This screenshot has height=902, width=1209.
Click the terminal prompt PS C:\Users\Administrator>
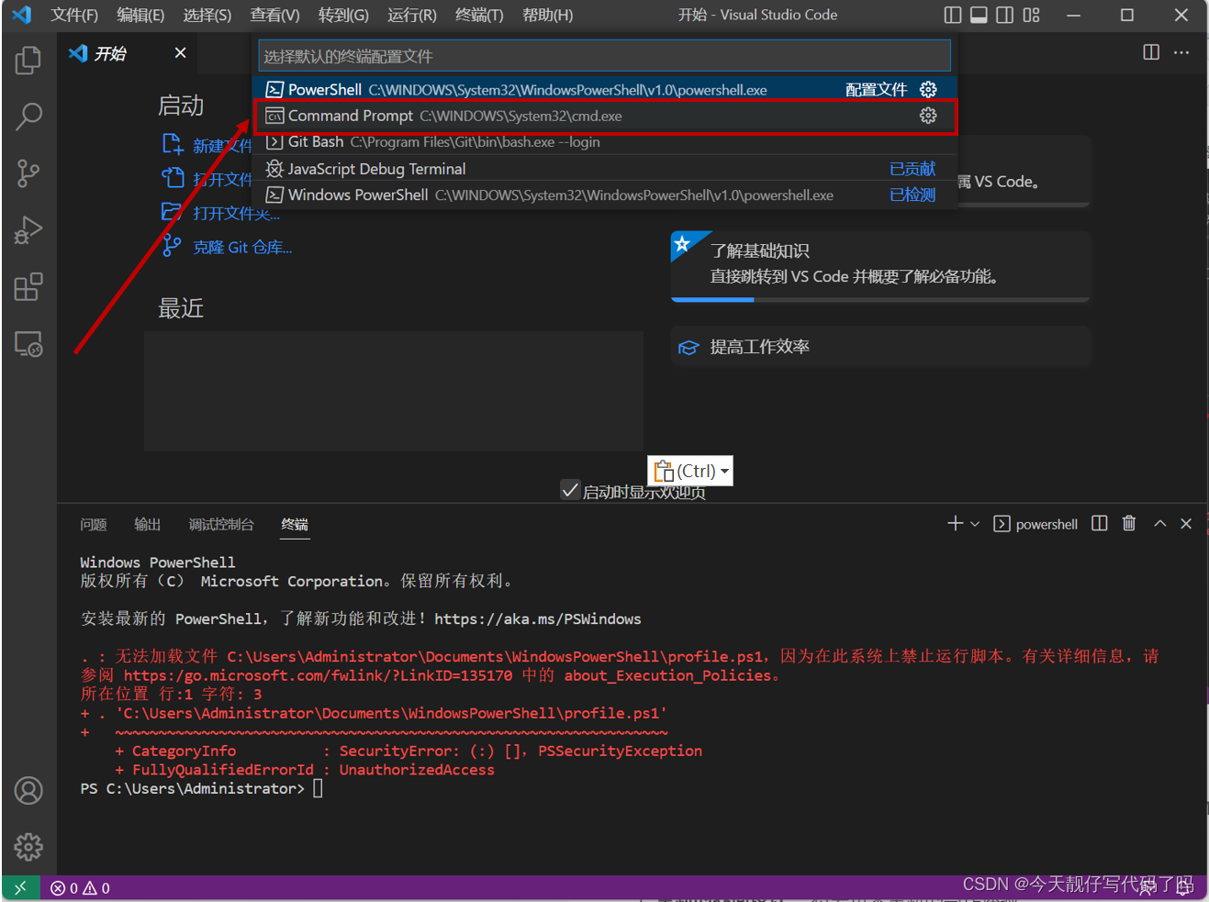click(x=192, y=788)
